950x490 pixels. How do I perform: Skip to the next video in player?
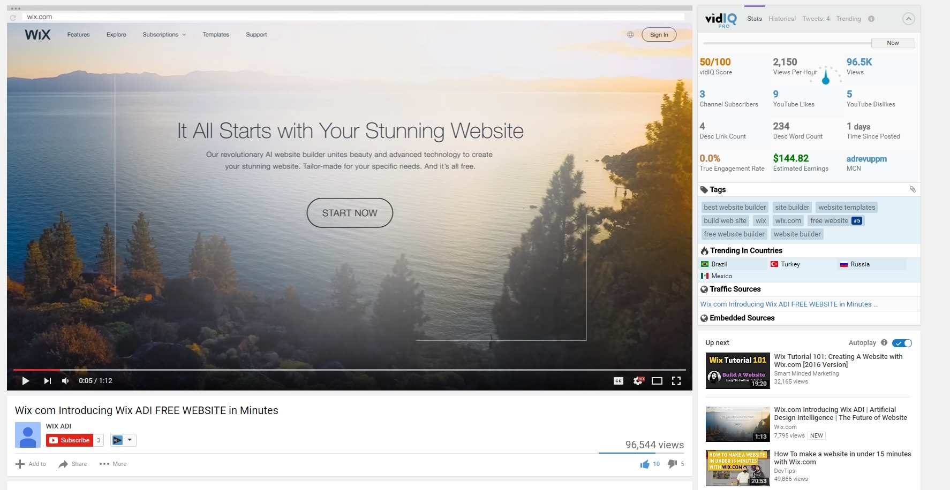coord(48,381)
